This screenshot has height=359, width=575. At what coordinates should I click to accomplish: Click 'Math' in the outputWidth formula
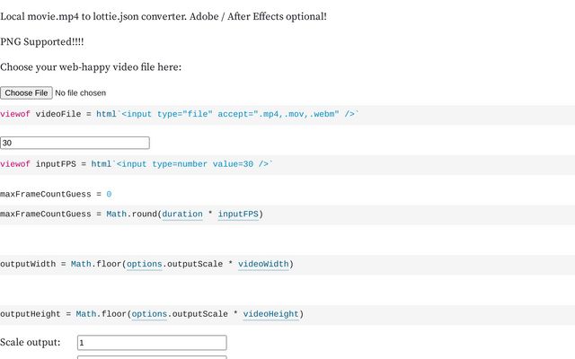[x=81, y=265]
